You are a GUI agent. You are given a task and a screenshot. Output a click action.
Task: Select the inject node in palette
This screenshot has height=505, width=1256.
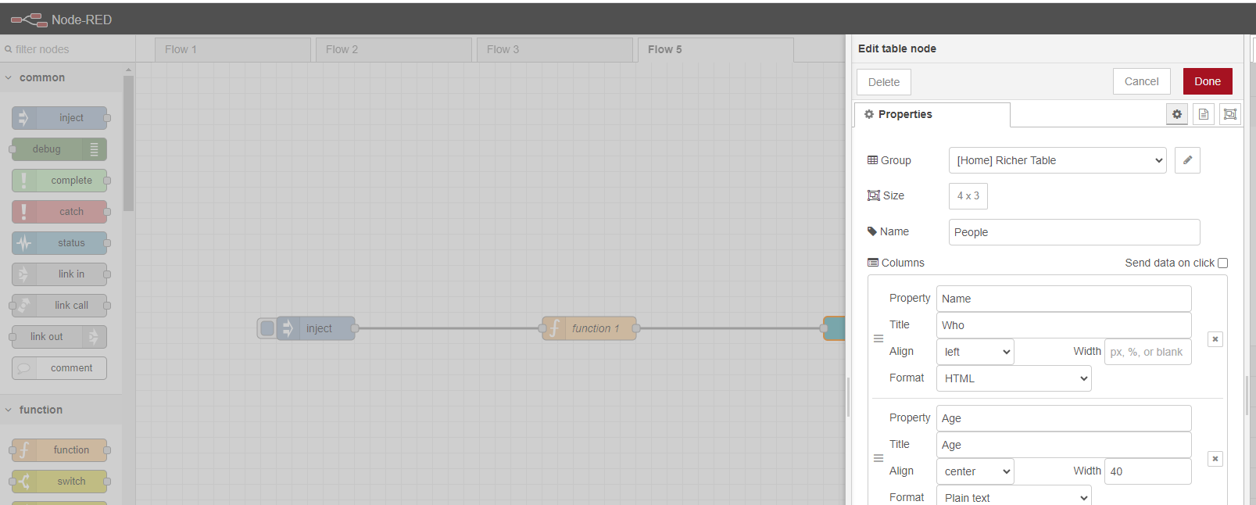tap(59, 118)
